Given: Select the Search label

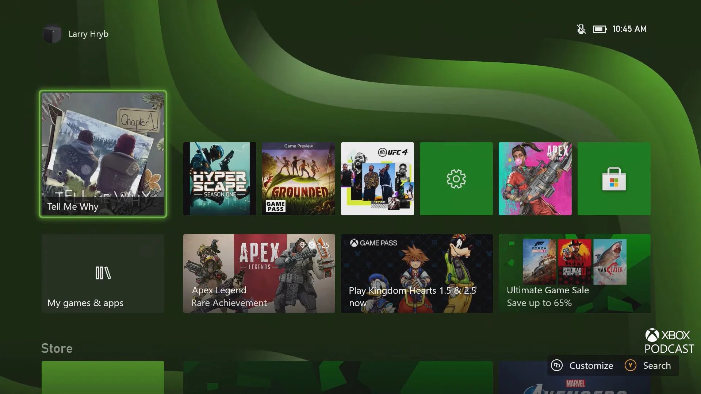Looking at the screenshot, I should pyautogui.click(x=657, y=366).
